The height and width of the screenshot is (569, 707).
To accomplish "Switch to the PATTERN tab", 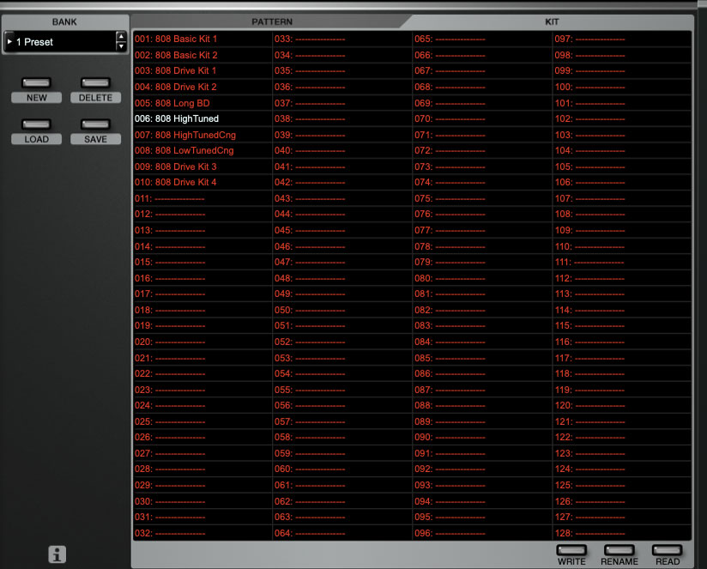I will (x=272, y=21).
